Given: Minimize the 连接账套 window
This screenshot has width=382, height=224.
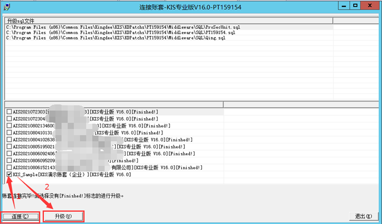Looking at the screenshot, I should click(x=344, y=6).
